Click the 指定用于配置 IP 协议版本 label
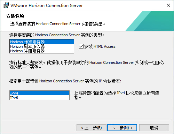The height and width of the screenshot is (134, 174). tap(65, 81)
